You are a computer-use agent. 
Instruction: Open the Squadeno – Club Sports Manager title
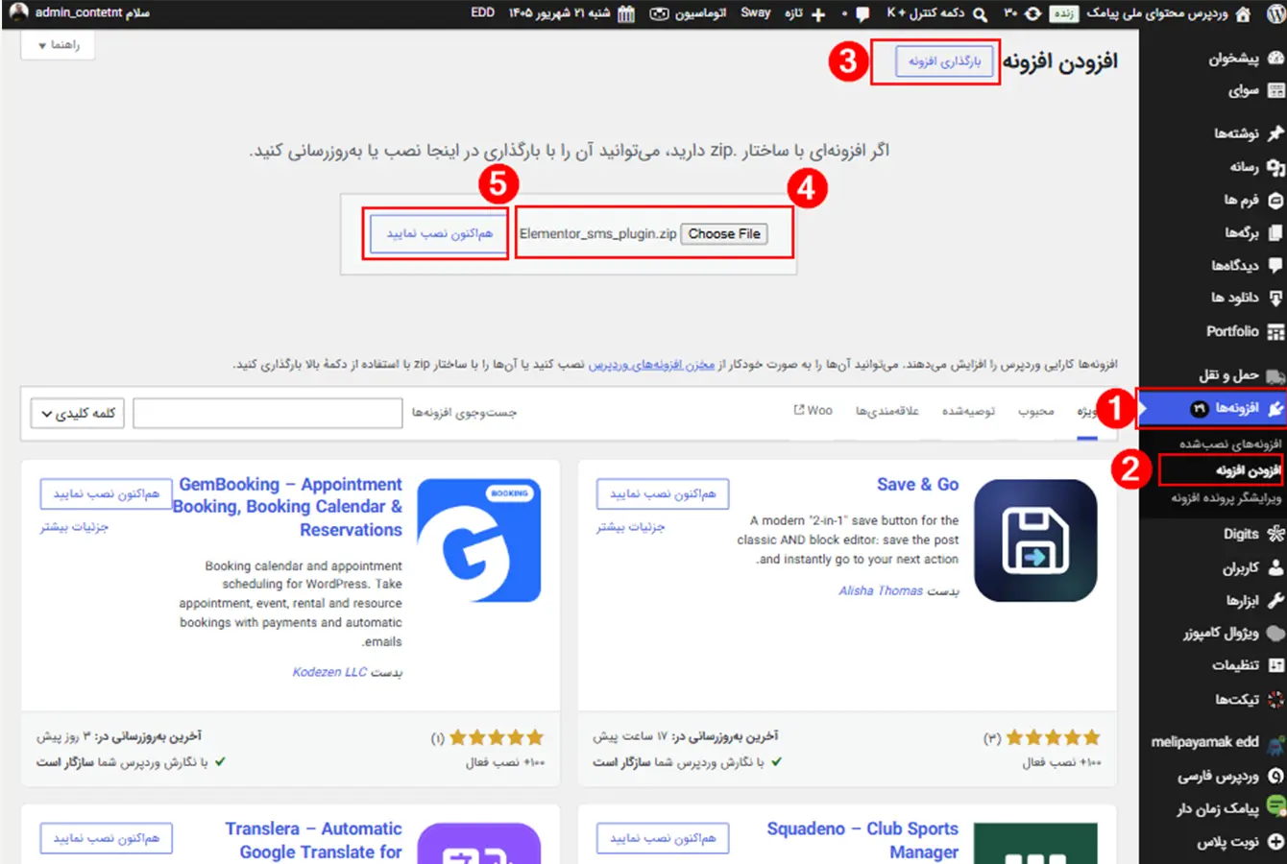pos(862,840)
